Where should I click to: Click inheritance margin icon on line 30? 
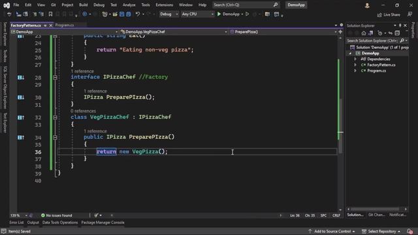pos(21,97)
